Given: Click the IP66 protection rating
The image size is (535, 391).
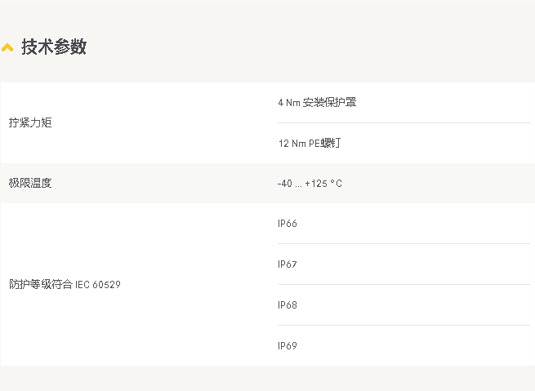Looking at the screenshot, I should tap(288, 224).
